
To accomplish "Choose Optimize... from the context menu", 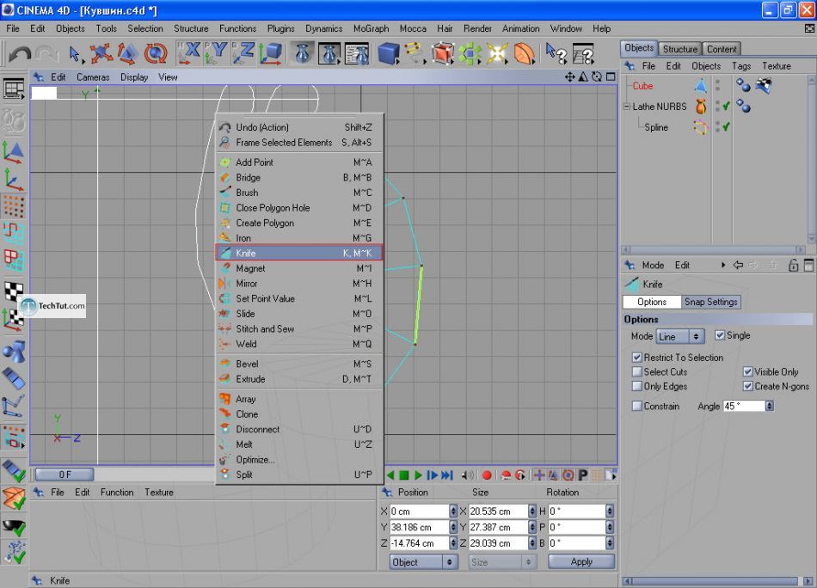I will [298, 460].
